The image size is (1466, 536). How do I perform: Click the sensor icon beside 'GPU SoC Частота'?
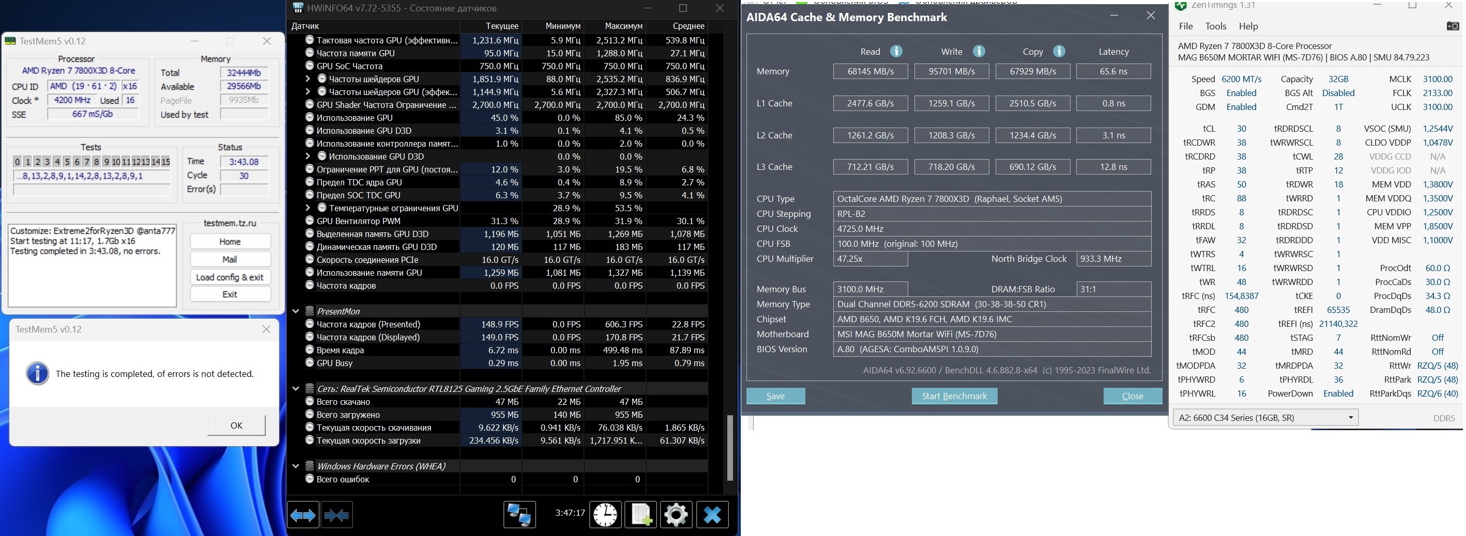(310, 66)
